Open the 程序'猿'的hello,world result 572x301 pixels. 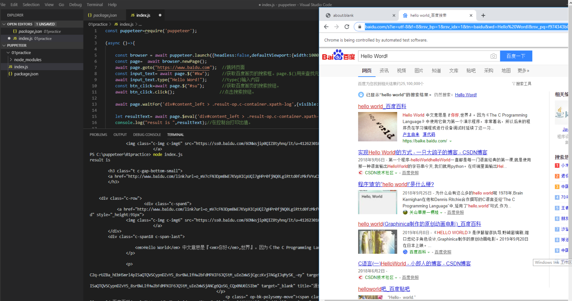click(396, 184)
